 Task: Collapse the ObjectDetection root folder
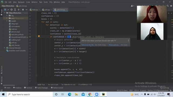(5, 13)
